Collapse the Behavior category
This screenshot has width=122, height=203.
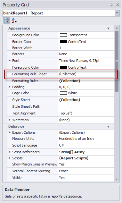pyautogui.click(x=109, y=127)
